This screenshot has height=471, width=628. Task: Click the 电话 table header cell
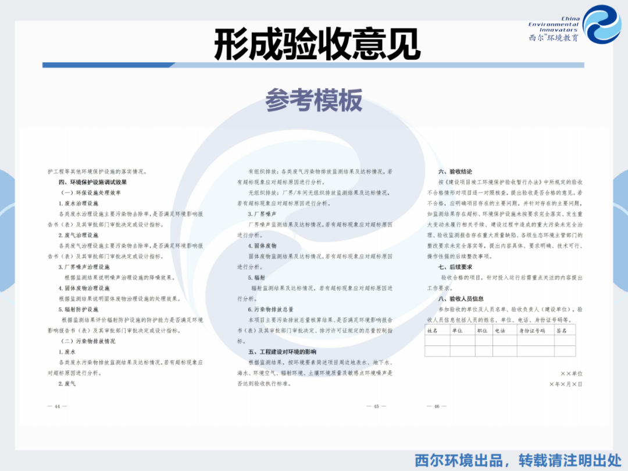point(505,330)
